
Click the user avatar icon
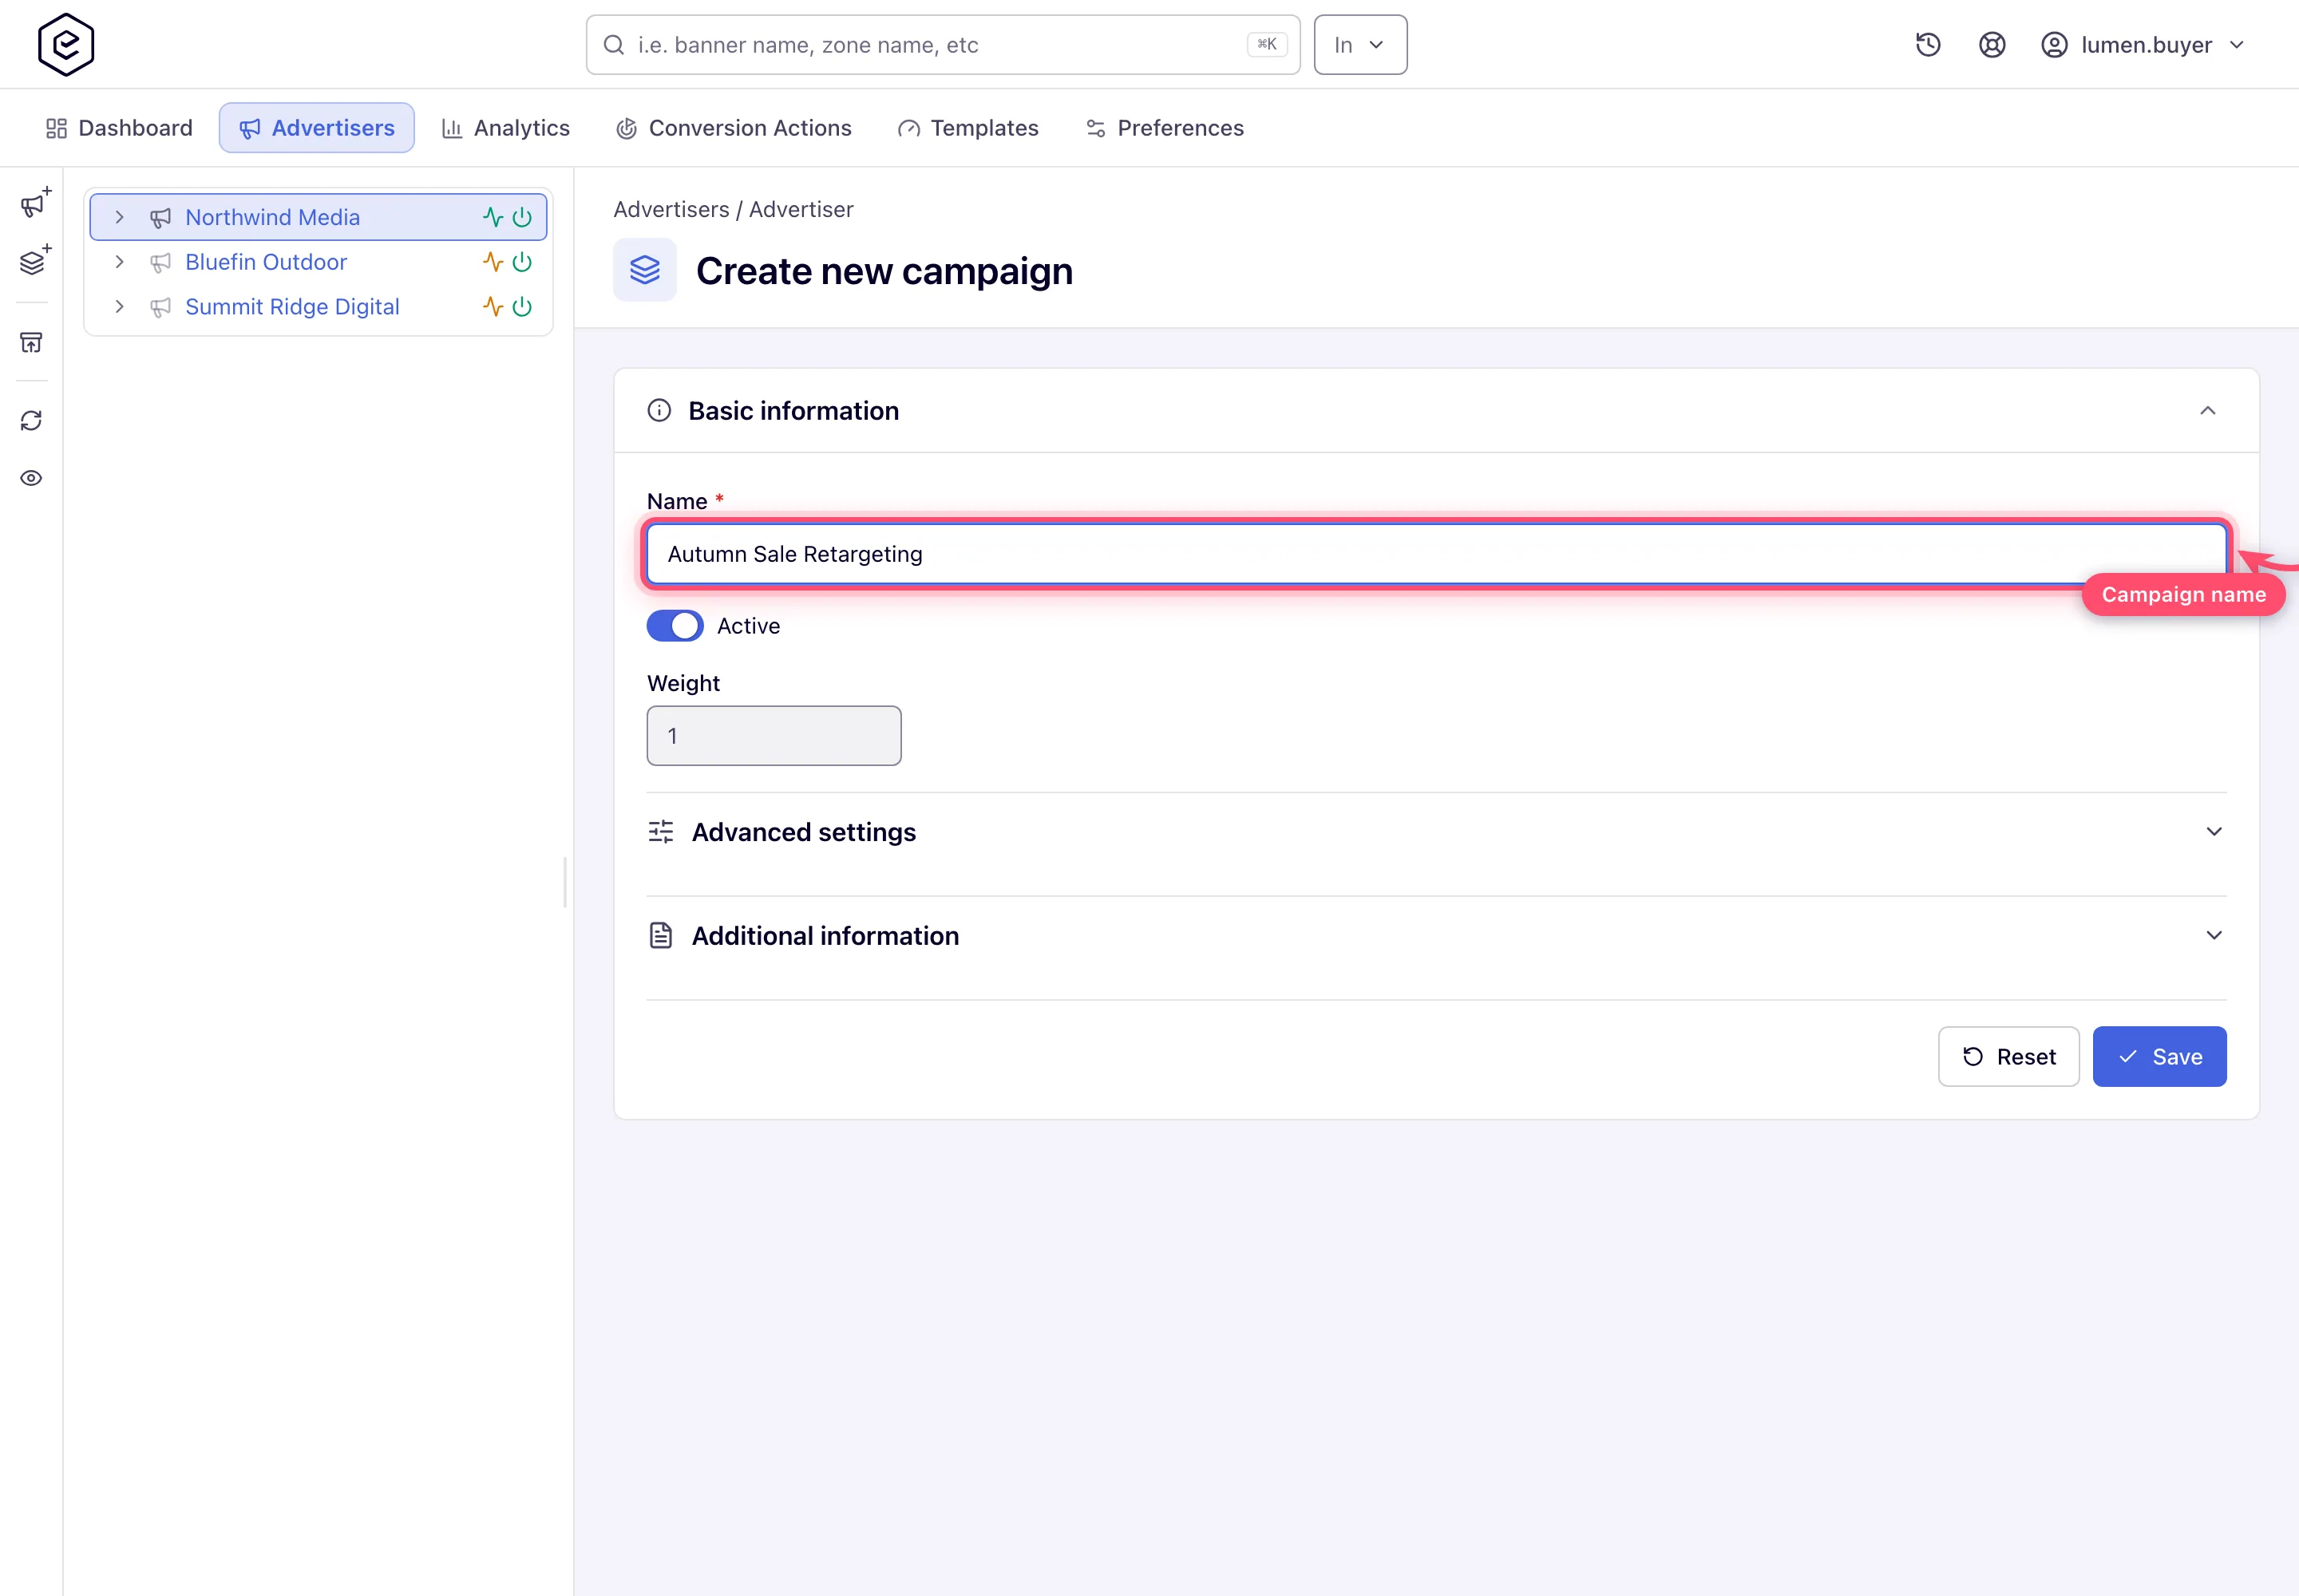[2054, 45]
